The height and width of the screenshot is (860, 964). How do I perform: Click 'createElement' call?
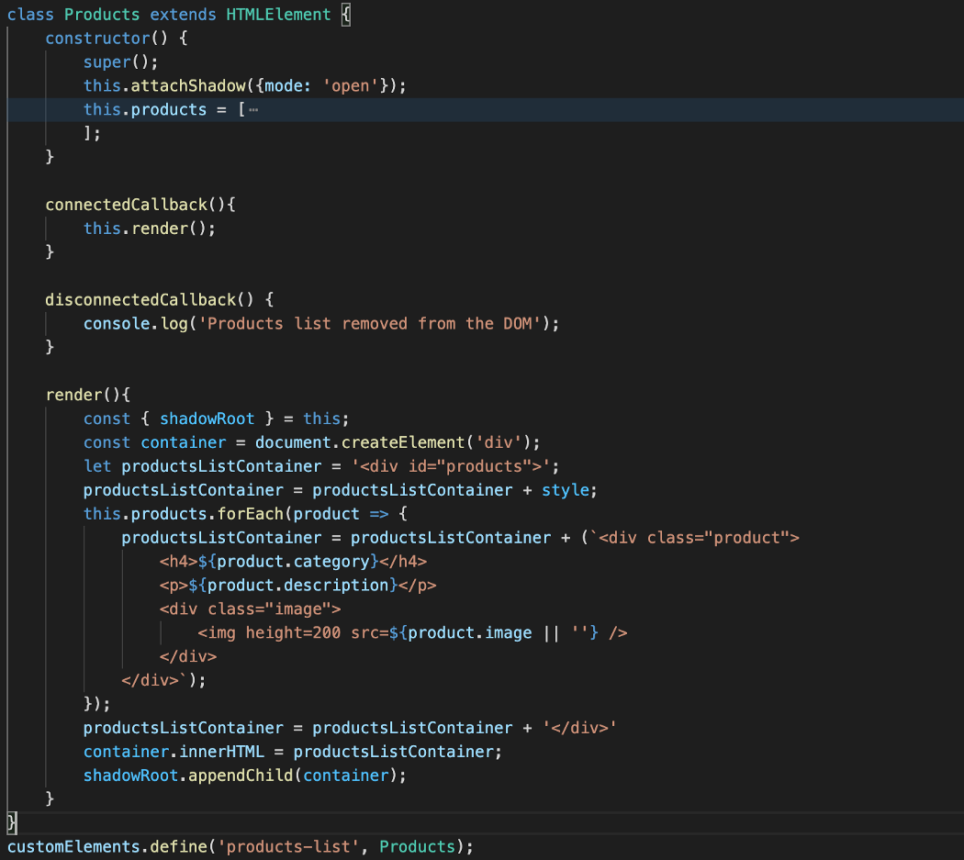click(x=403, y=442)
